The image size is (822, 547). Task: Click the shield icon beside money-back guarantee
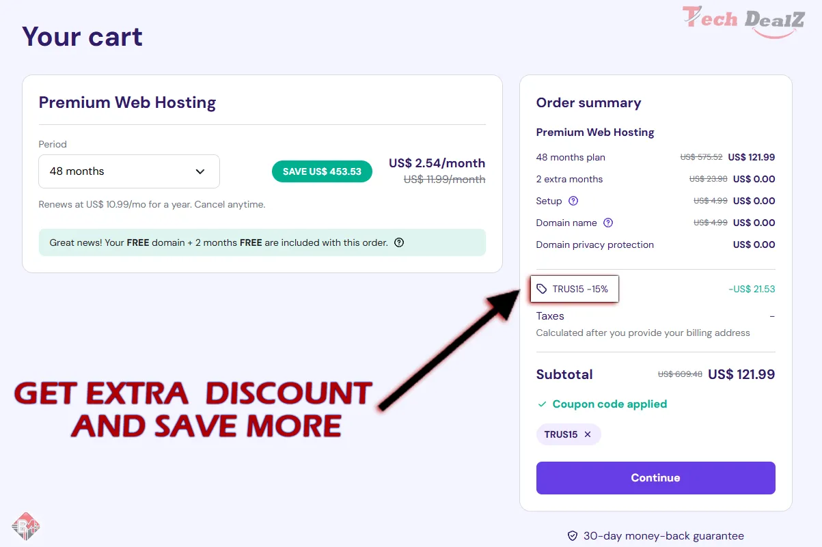pyautogui.click(x=573, y=536)
